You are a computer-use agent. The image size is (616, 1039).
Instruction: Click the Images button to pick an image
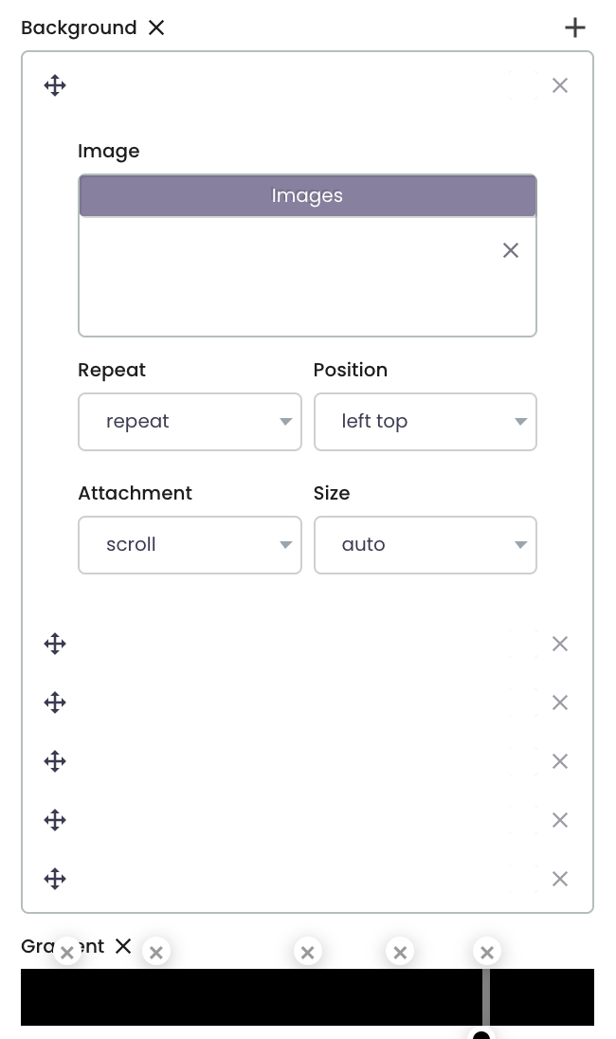[x=307, y=195]
